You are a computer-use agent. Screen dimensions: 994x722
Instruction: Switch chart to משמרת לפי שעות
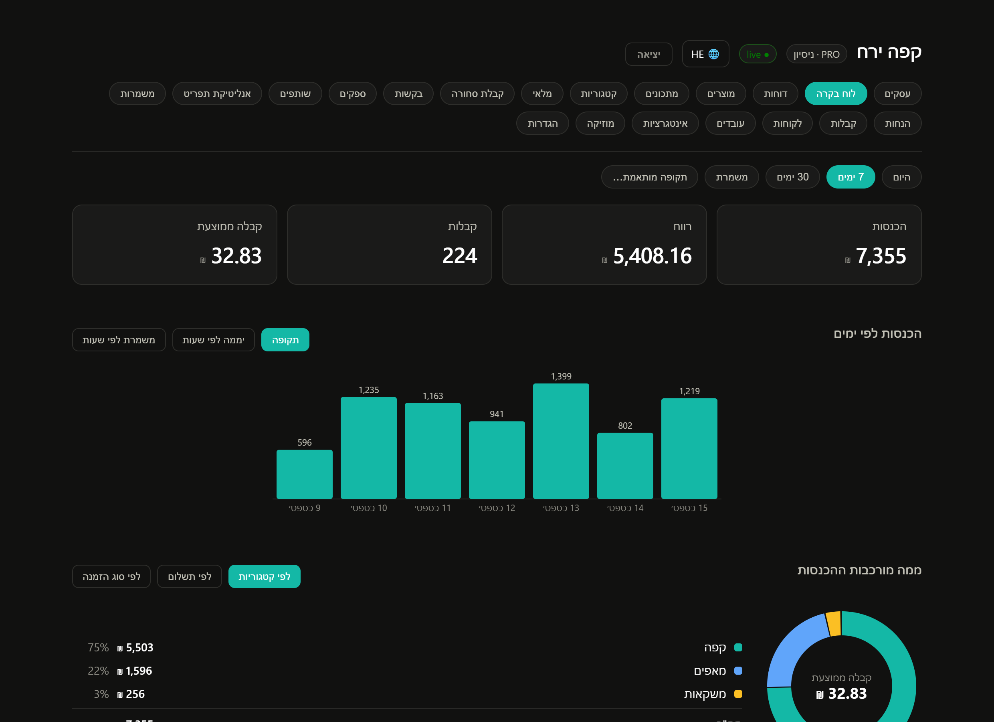pos(119,340)
